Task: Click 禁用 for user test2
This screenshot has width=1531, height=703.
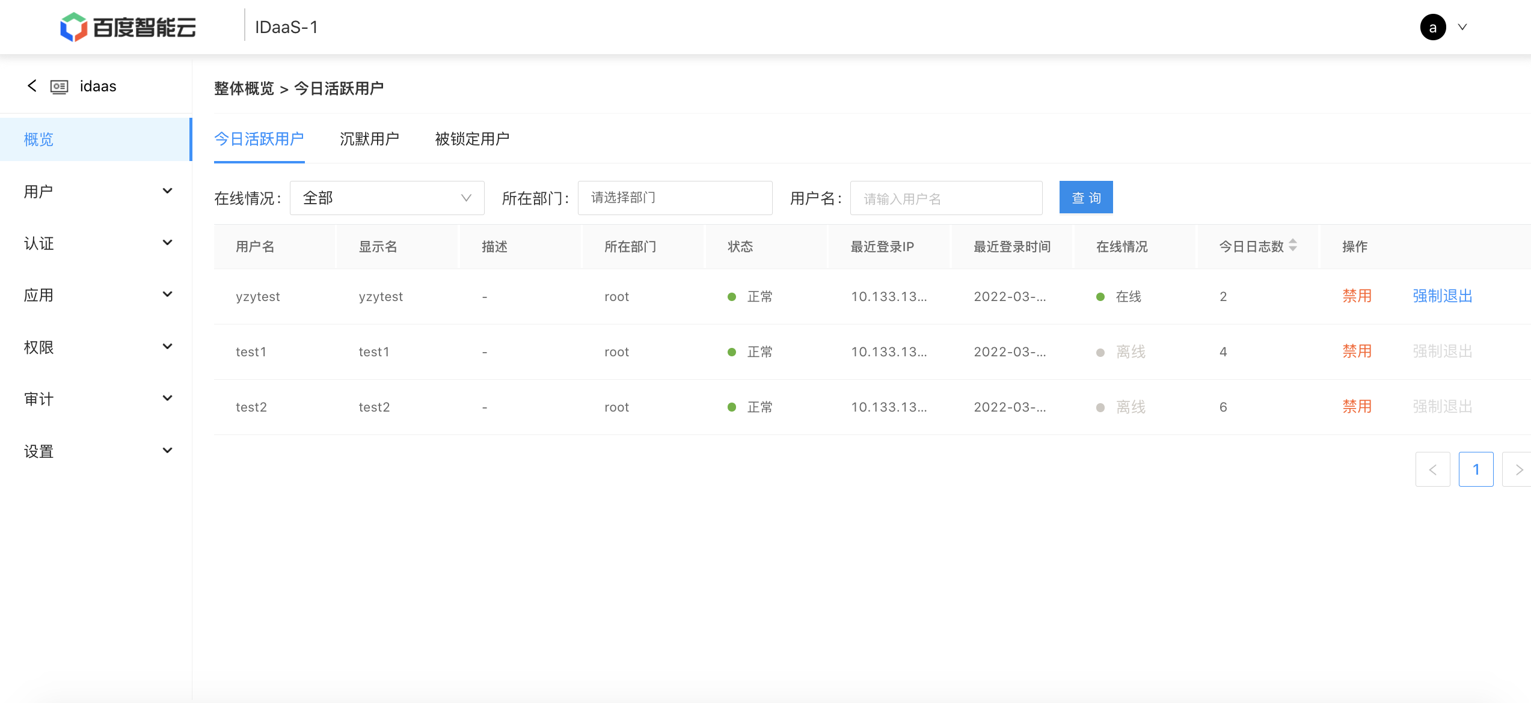Action: tap(1357, 406)
